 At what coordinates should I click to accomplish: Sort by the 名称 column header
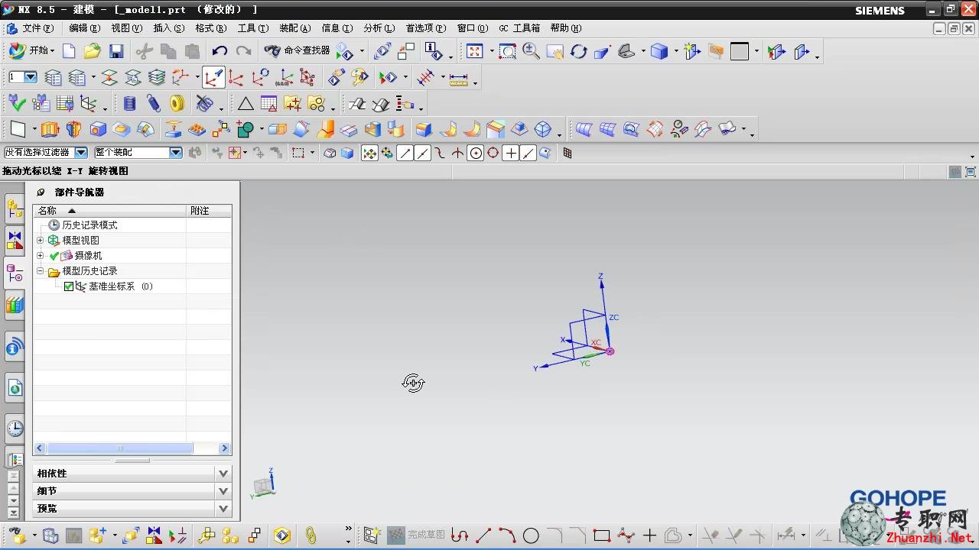click(109, 210)
